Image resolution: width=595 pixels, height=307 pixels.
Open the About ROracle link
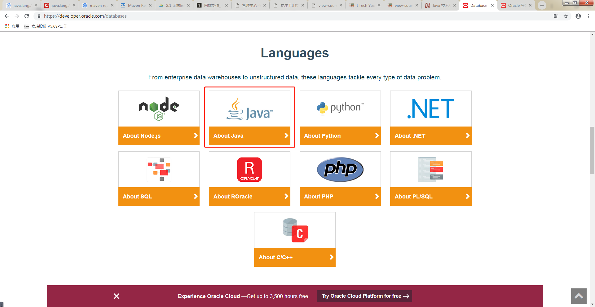[x=249, y=197]
